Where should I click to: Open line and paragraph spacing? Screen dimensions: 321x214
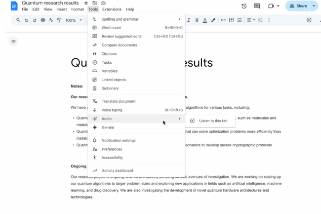260,20
